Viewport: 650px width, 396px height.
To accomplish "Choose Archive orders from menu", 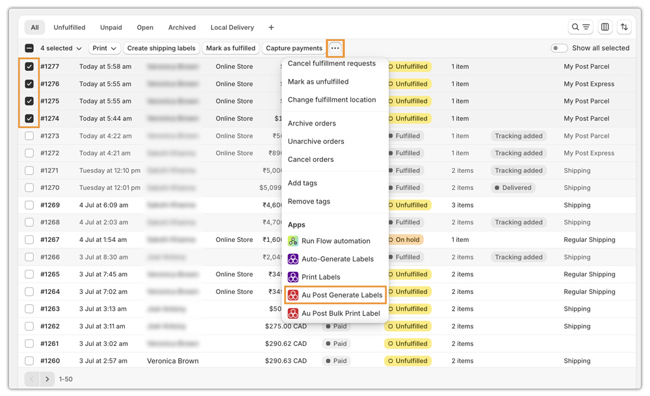I will tap(312, 124).
